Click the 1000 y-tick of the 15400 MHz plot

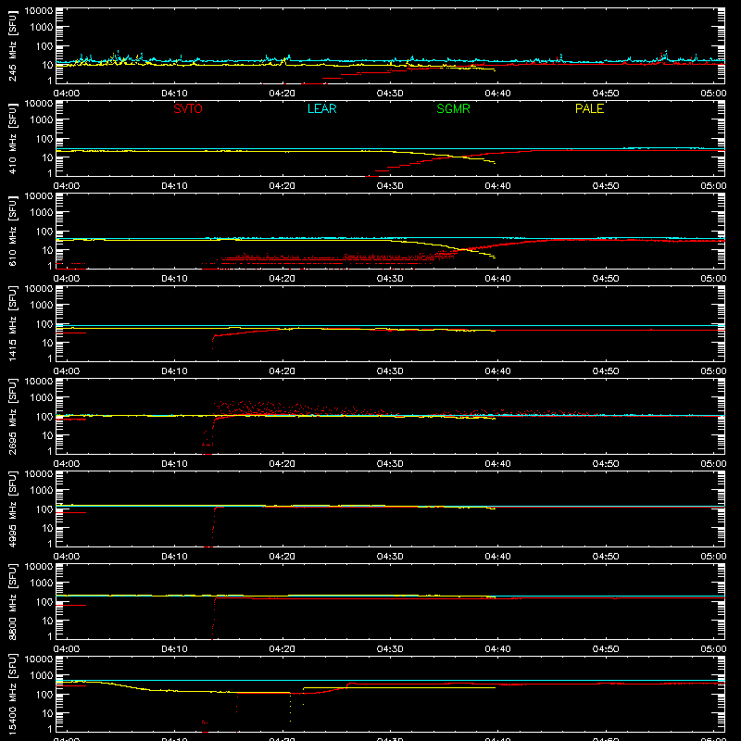point(42,675)
